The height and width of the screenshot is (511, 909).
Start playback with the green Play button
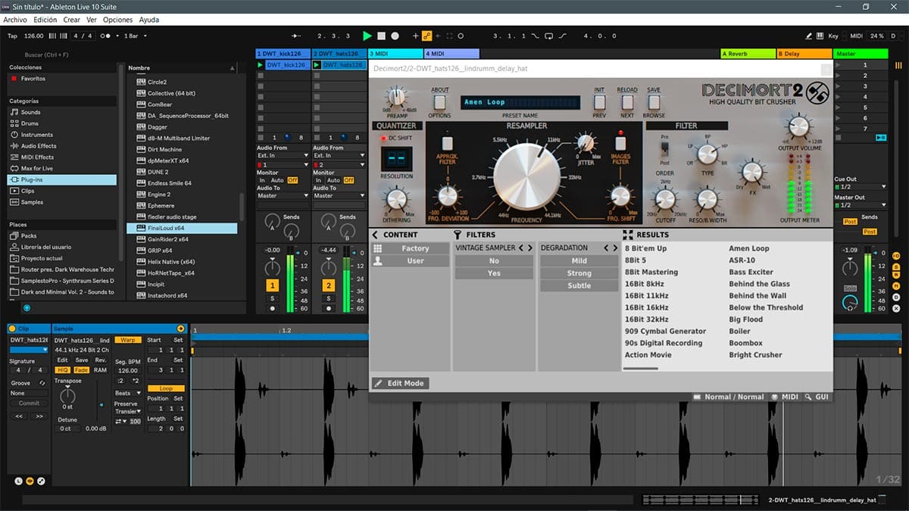367,36
